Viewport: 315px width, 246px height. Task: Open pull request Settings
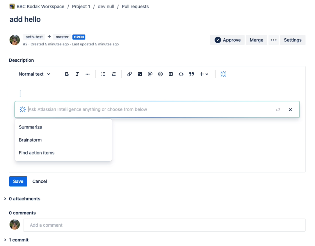point(293,40)
